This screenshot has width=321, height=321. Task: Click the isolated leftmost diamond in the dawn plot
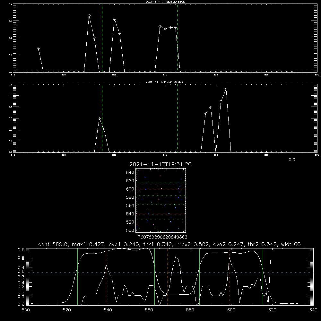[x=38, y=48]
